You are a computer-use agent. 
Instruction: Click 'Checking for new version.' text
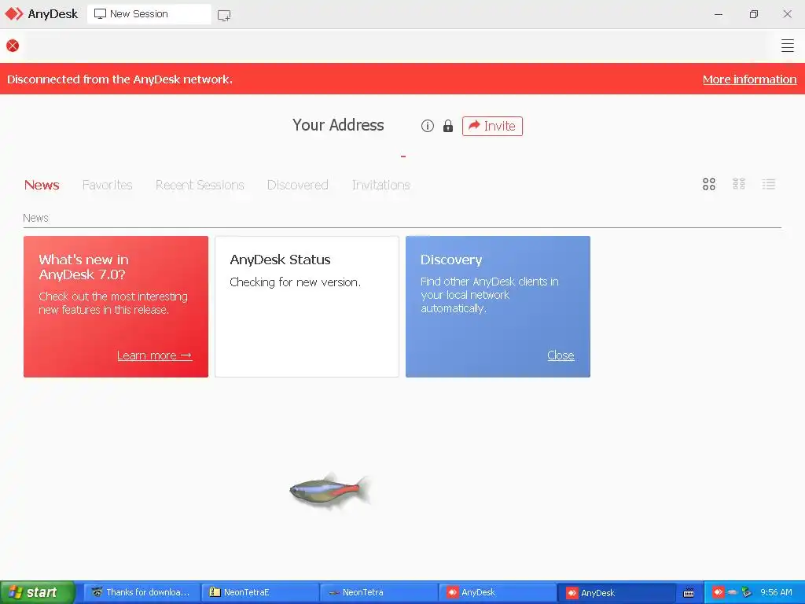(x=296, y=282)
